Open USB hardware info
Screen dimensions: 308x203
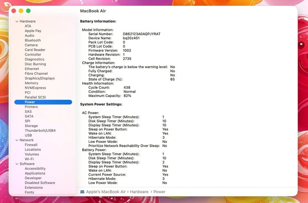[28, 135]
